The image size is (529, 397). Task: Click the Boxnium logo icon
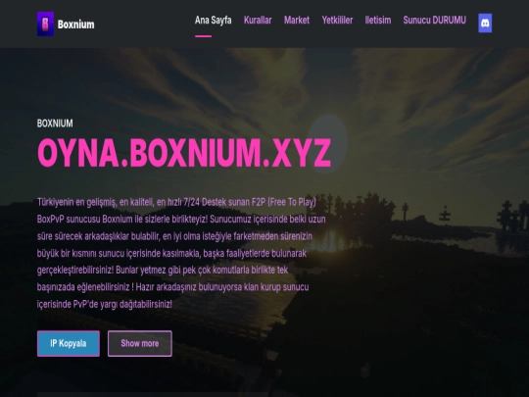click(45, 24)
